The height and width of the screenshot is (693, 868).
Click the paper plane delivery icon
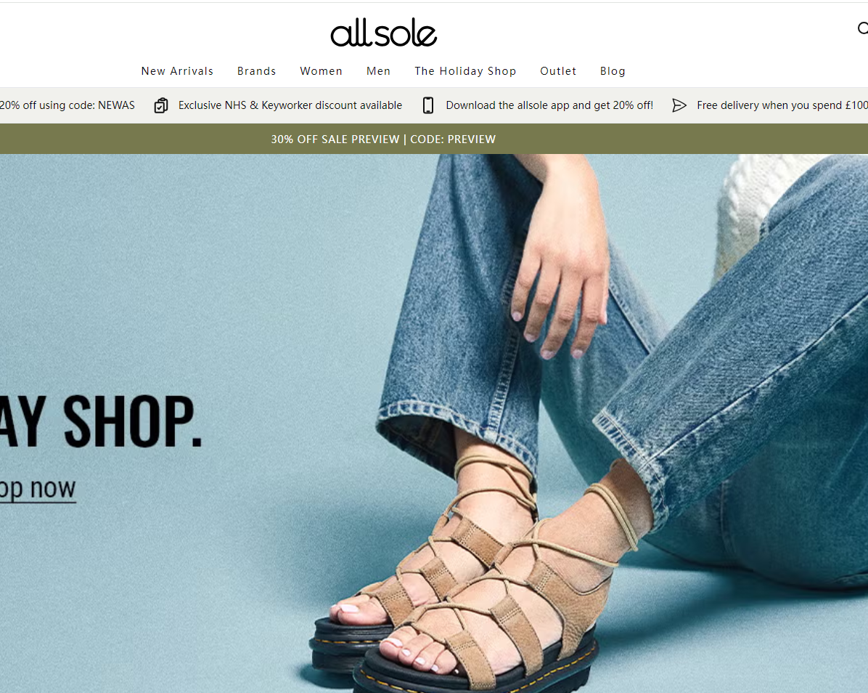[x=679, y=105]
